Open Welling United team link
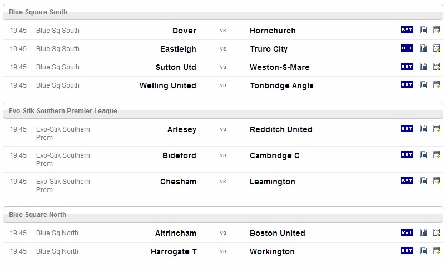 click(x=168, y=85)
